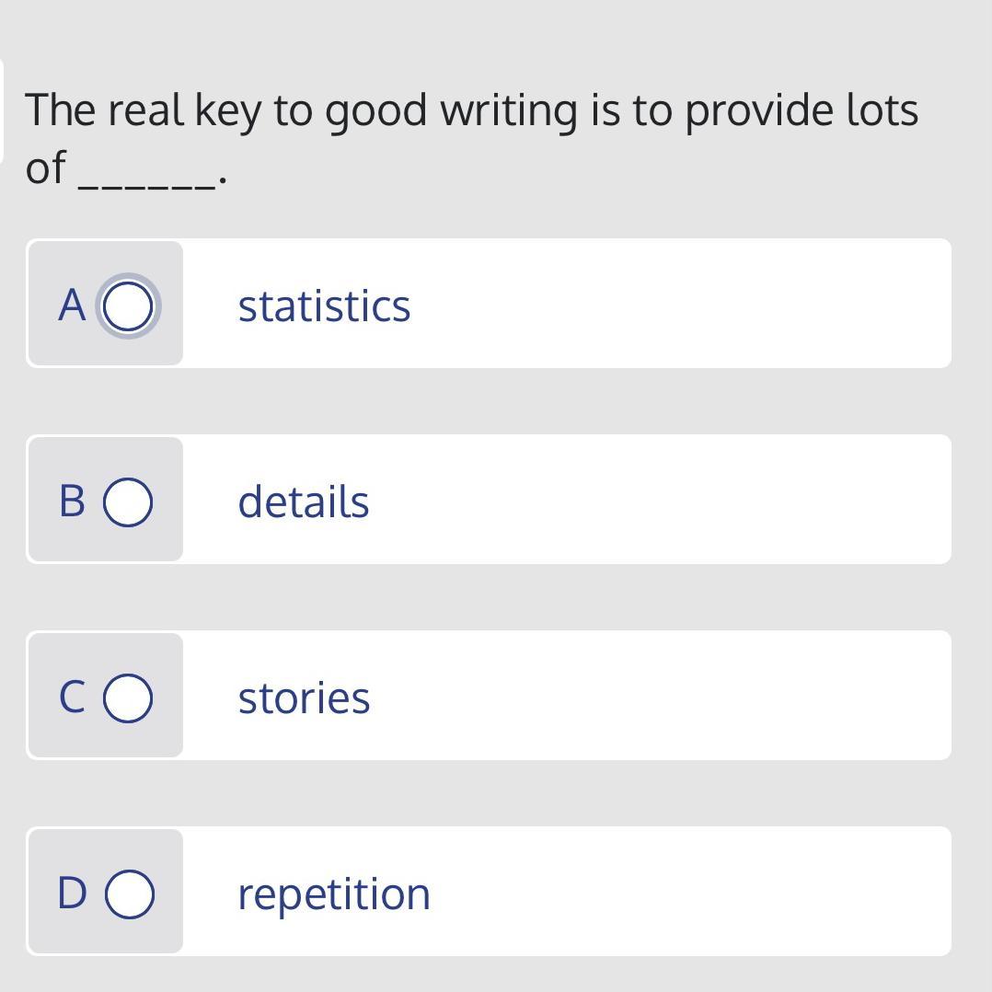
Task: Click the letter D label
Action: coord(72,894)
